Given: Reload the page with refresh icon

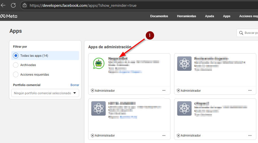Looking at the screenshot, I should (x=13, y=5).
